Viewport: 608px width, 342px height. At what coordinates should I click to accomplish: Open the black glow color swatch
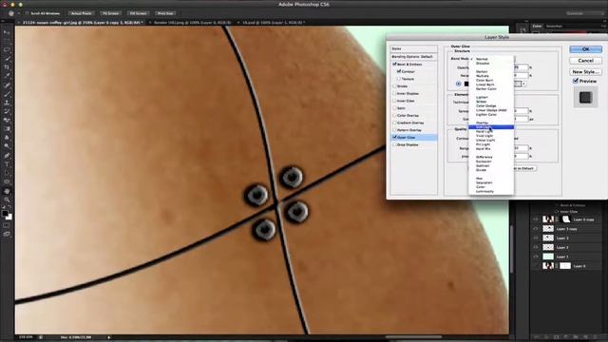(466, 84)
